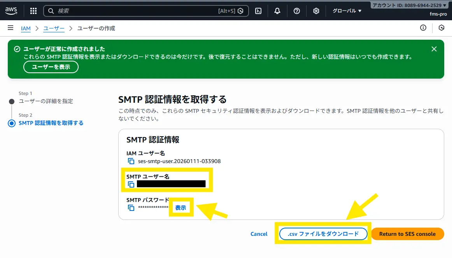Open the info panel icon
This screenshot has width=452, height=258.
(423, 28)
